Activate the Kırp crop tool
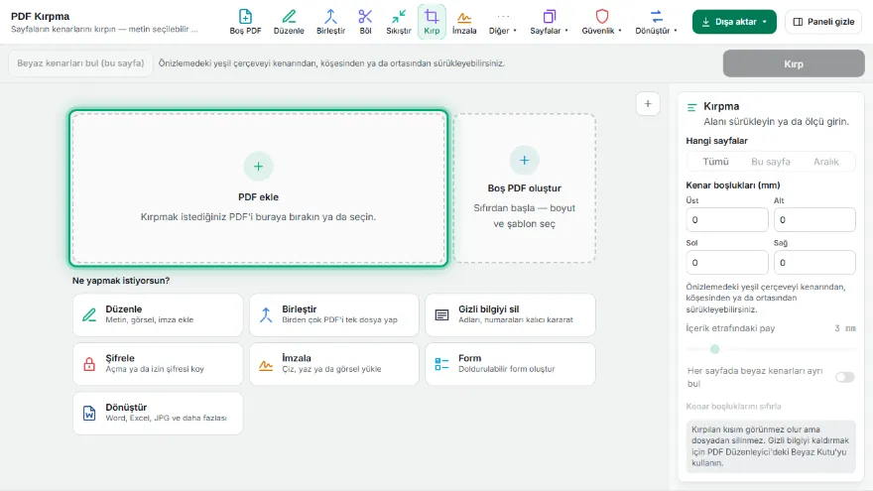Screen dimensions: 873x491 [x=432, y=22]
